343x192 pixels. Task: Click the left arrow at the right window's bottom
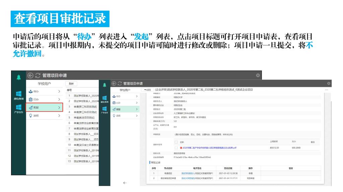[x=125, y=183]
